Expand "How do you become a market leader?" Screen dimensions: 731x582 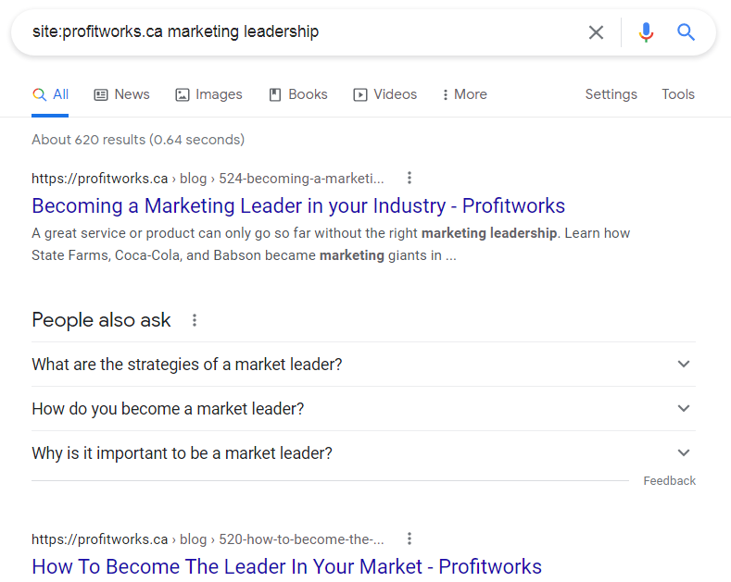point(684,408)
